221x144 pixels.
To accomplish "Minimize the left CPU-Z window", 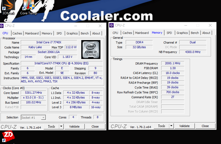I will [x=76, y=26].
